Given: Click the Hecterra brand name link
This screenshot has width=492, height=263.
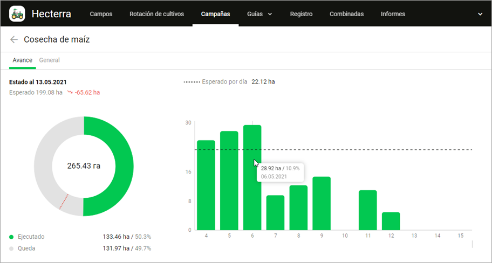Looking at the screenshot, I should click(51, 14).
